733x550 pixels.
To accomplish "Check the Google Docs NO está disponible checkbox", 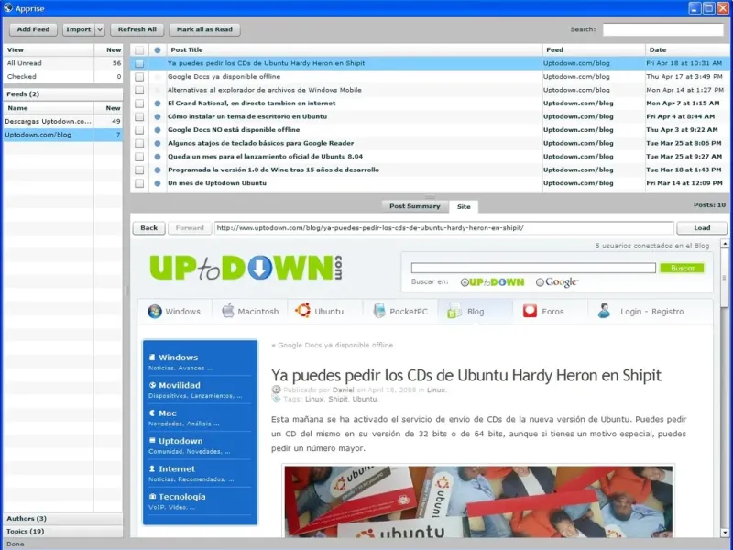I will coord(139,130).
